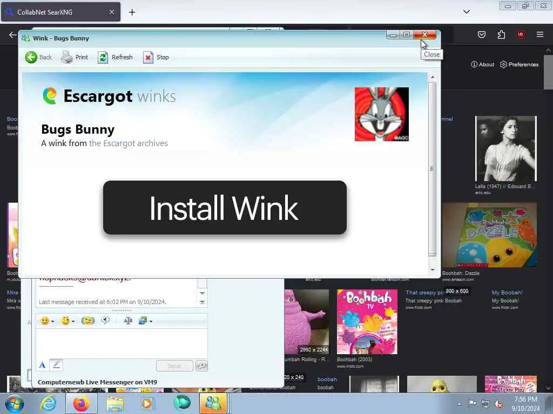Click the Pocket save icon in Firefox
553x414 pixels.
point(481,34)
